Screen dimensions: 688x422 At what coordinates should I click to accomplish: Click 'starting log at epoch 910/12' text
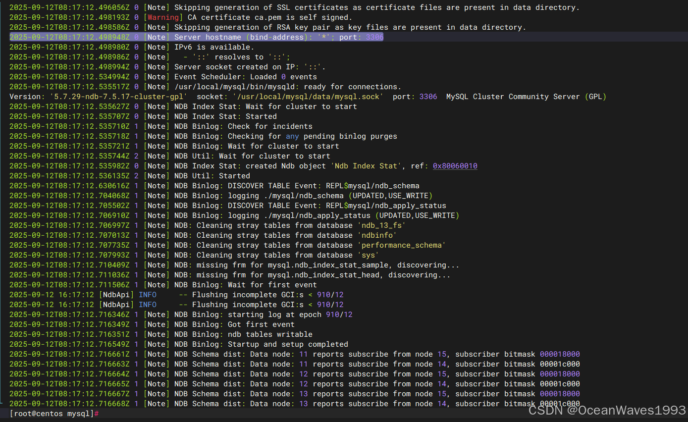click(290, 315)
